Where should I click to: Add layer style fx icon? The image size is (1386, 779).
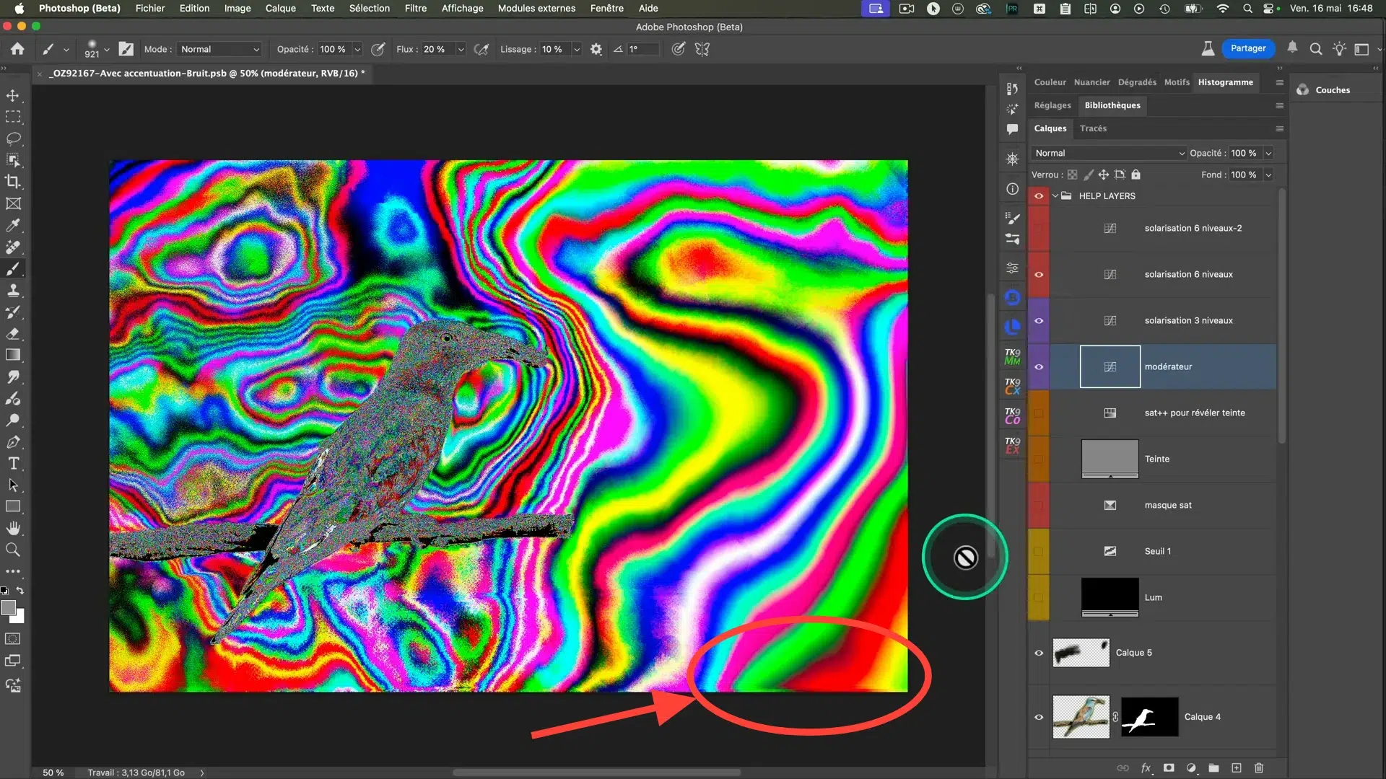pos(1146,767)
